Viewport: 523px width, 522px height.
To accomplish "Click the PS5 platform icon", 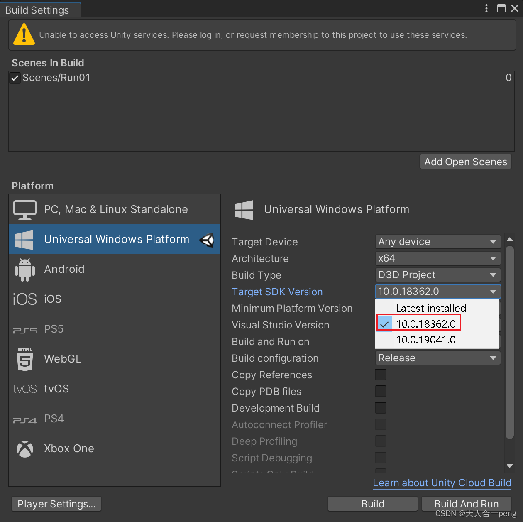I will [24, 329].
